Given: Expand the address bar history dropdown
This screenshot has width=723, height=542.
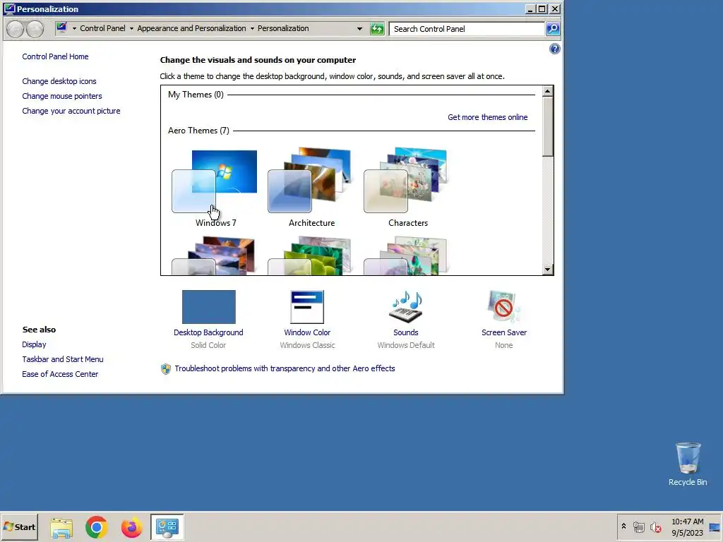Looking at the screenshot, I should click(x=359, y=28).
